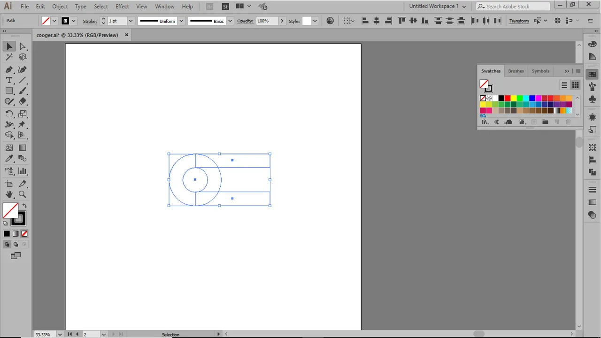
Task: Select the Hand tool
Action: (9, 194)
